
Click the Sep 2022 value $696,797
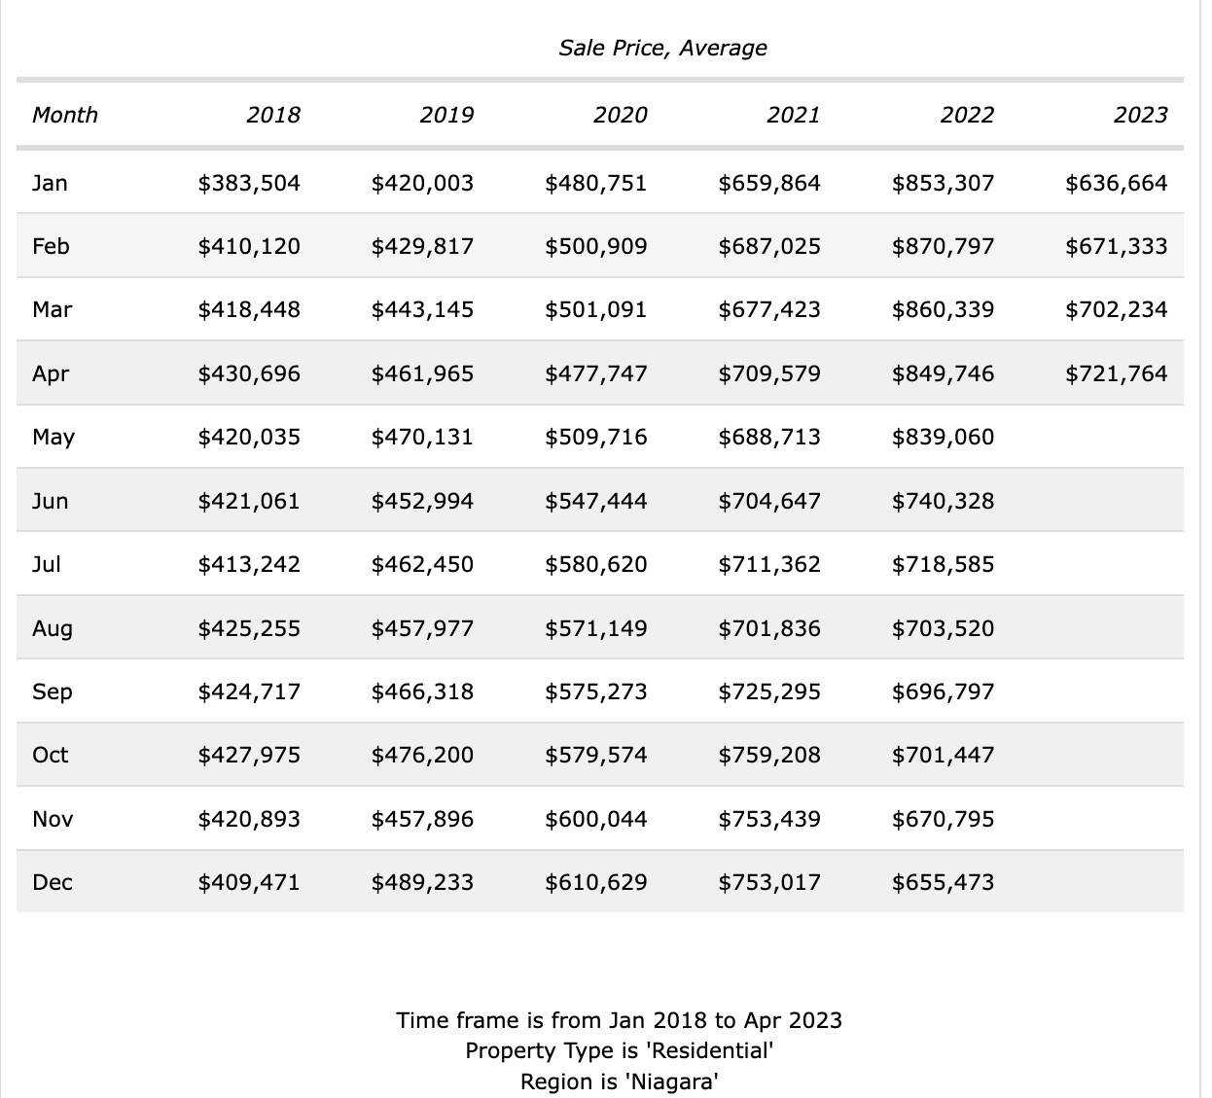(x=943, y=691)
